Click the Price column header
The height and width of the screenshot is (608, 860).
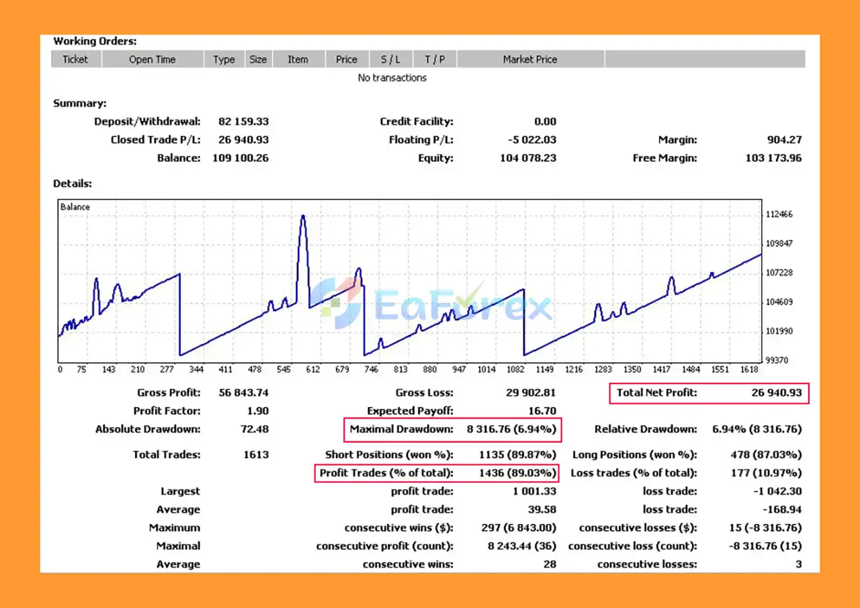(346, 59)
